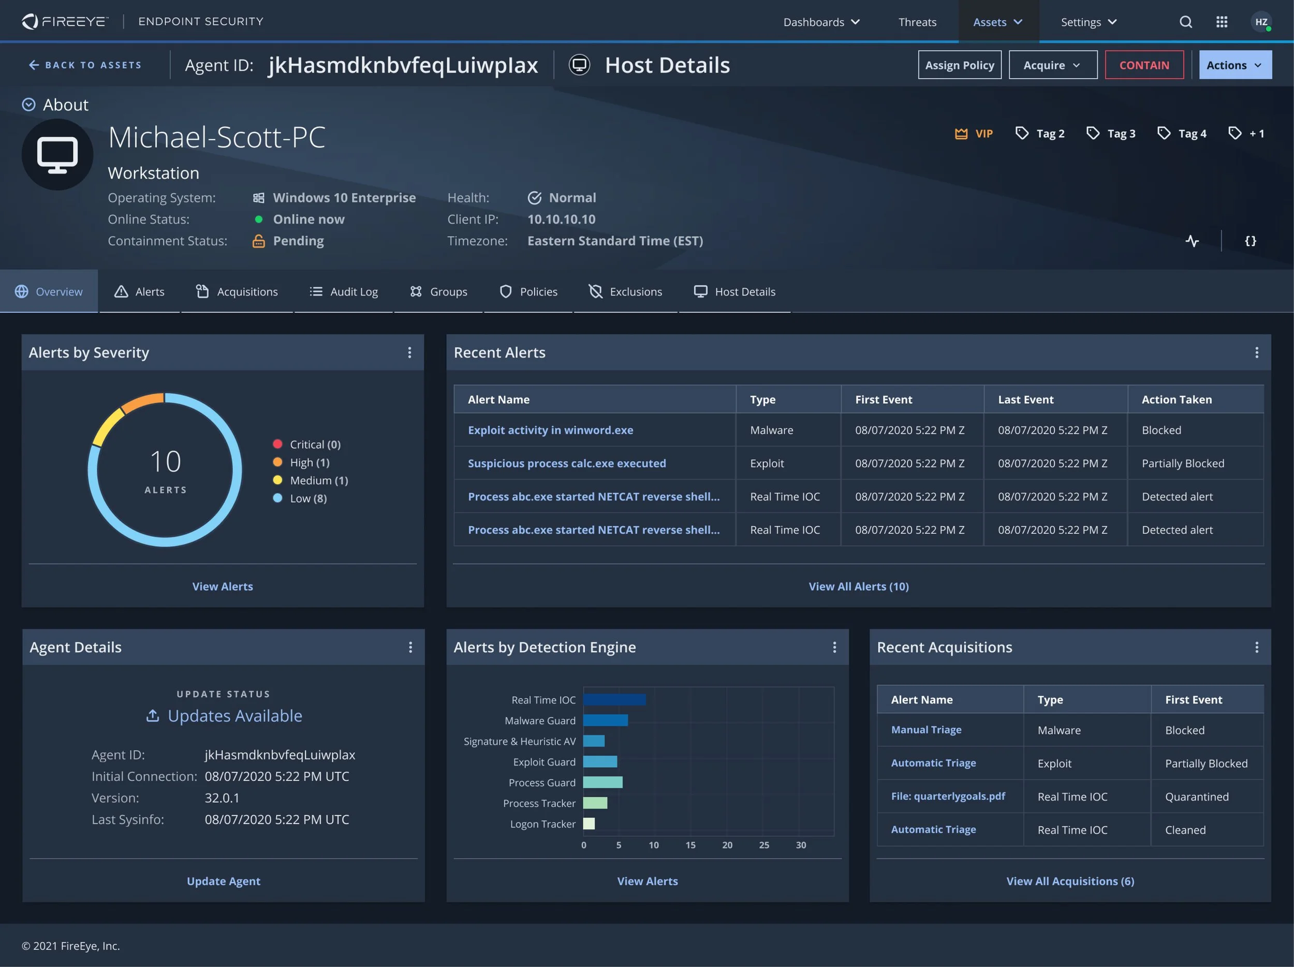Toggle Medium series in severity legend
This screenshot has width=1294, height=967.
pyautogui.click(x=311, y=480)
